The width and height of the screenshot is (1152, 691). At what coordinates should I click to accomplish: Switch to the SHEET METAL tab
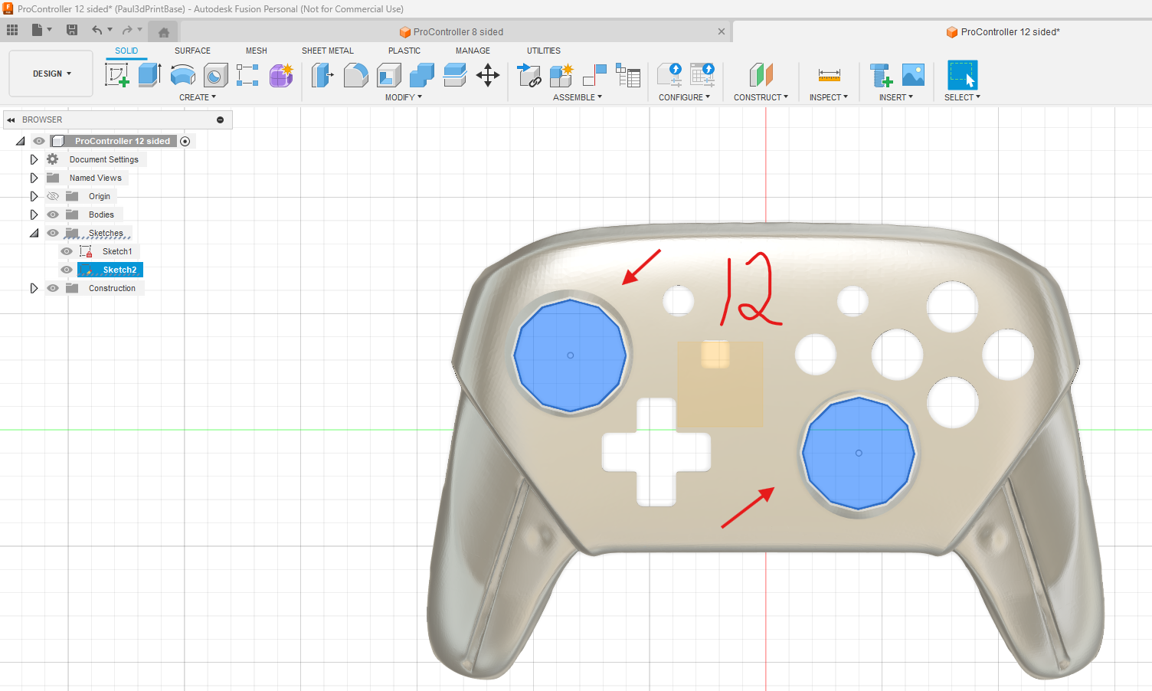pyautogui.click(x=328, y=51)
